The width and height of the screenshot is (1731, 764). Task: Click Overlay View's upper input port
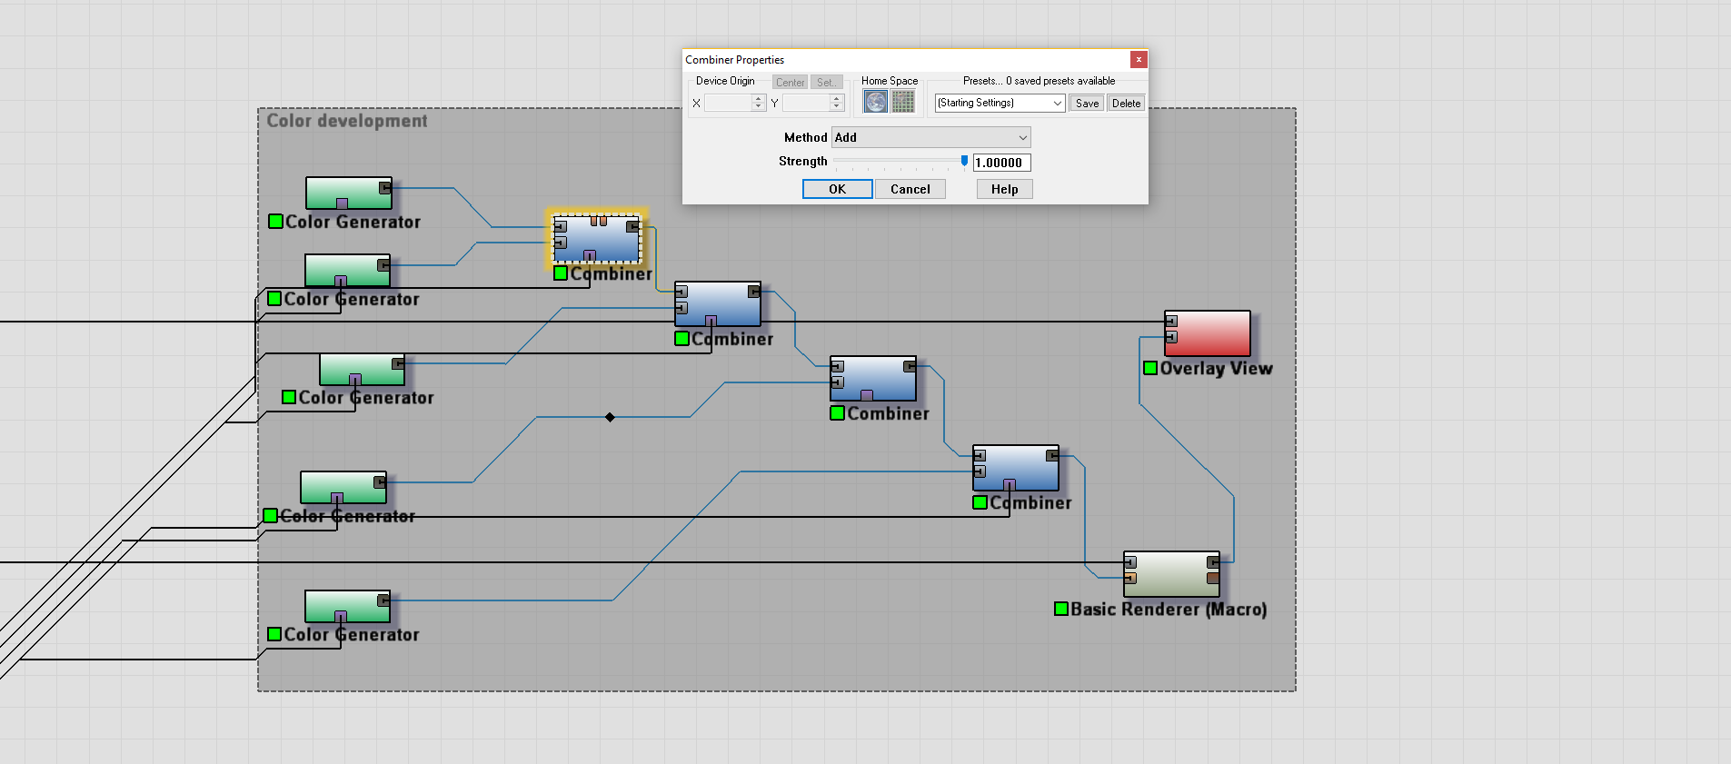(1171, 321)
